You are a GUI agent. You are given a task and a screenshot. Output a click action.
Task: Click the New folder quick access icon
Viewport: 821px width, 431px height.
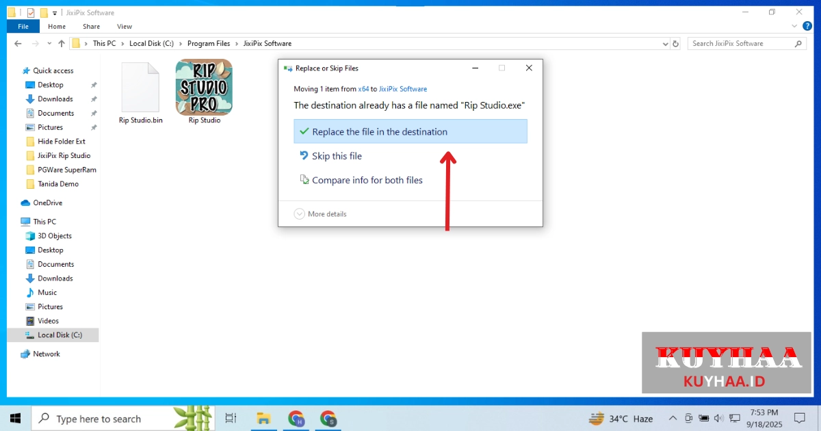click(44, 12)
